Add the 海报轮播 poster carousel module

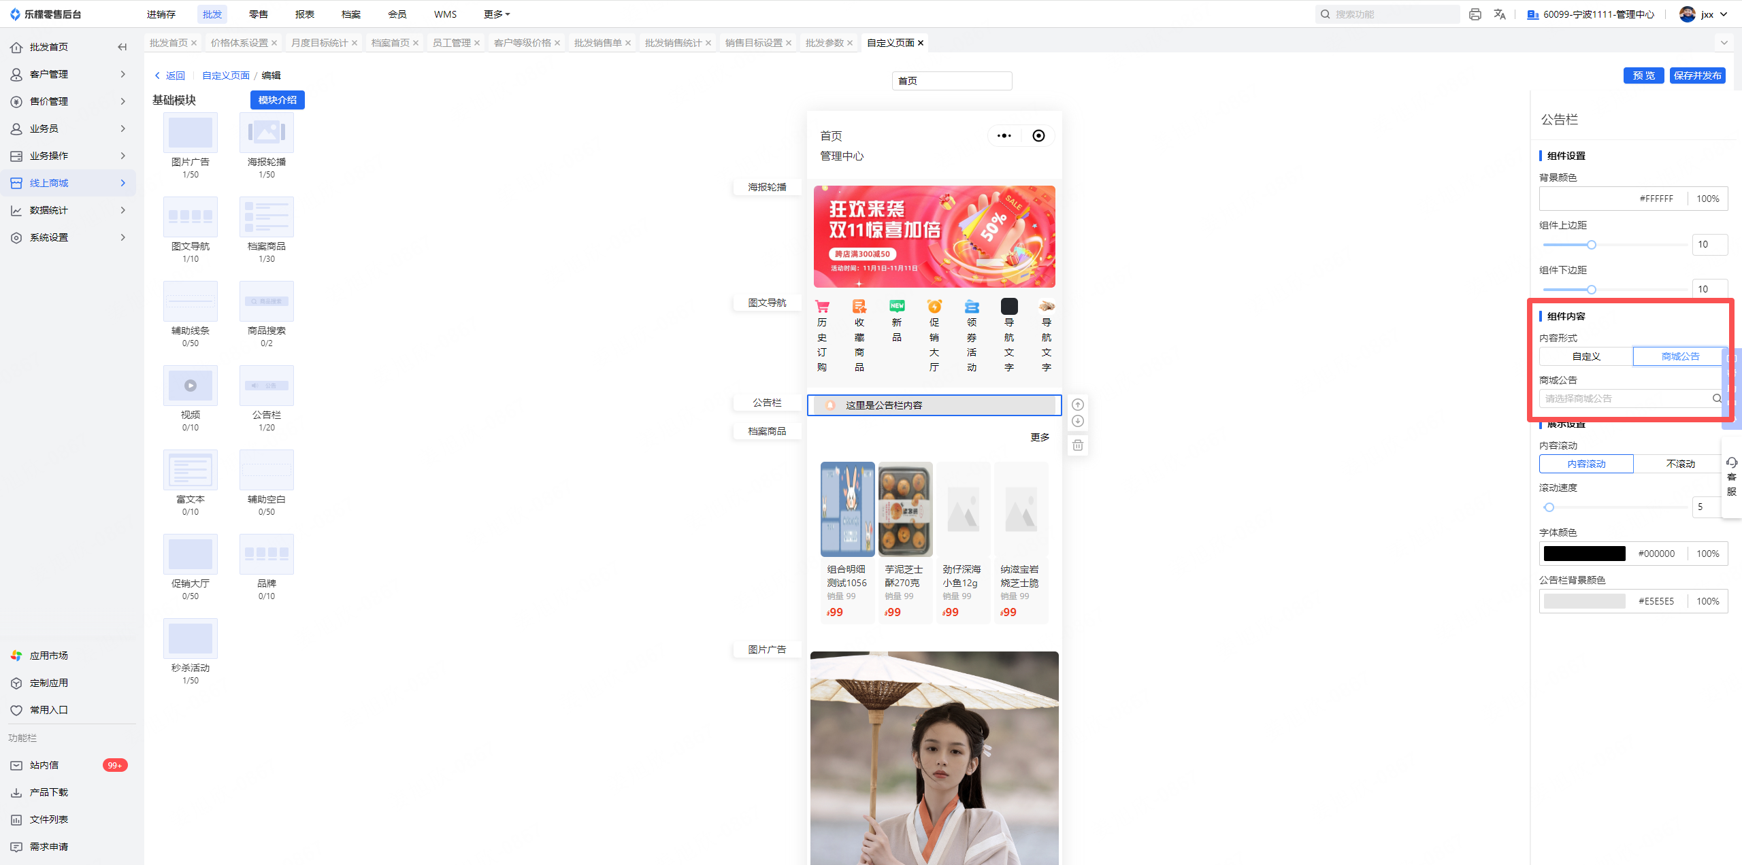[x=267, y=133]
